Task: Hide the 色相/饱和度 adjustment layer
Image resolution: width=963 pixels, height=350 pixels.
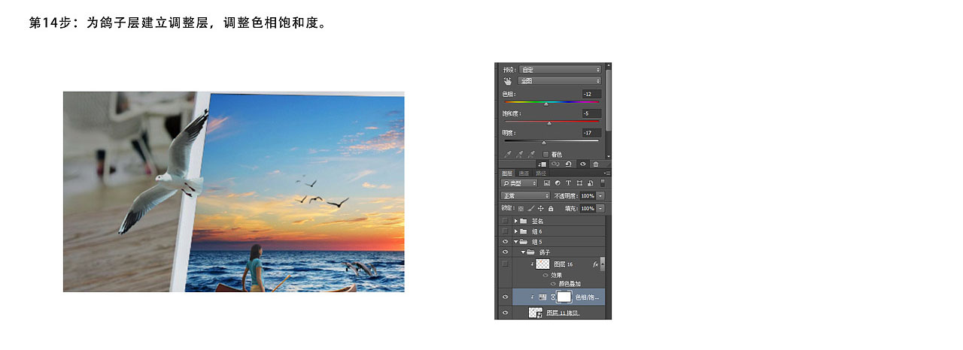Action: (x=505, y=297)
